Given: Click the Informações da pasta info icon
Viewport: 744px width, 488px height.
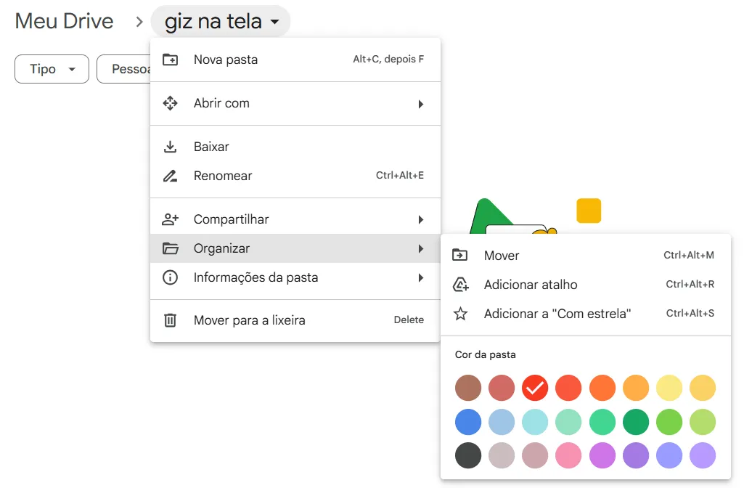Looking at the screenshot, I should (x=170, y=277).
